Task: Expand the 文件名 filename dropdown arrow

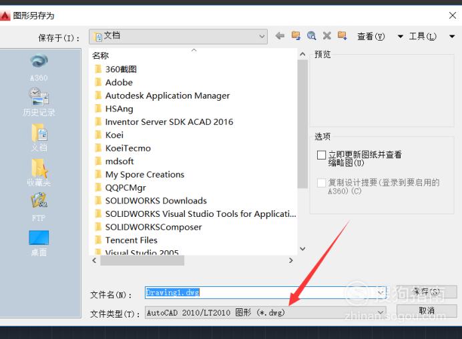Action: point(381,292)
